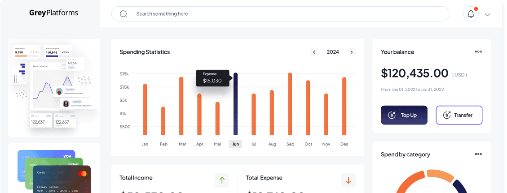Select the Des bar in chart

(x=344, y=106)
